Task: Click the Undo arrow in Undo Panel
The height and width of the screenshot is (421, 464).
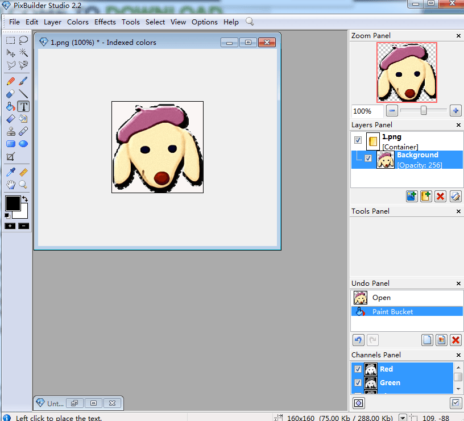Action: [358, 339]
